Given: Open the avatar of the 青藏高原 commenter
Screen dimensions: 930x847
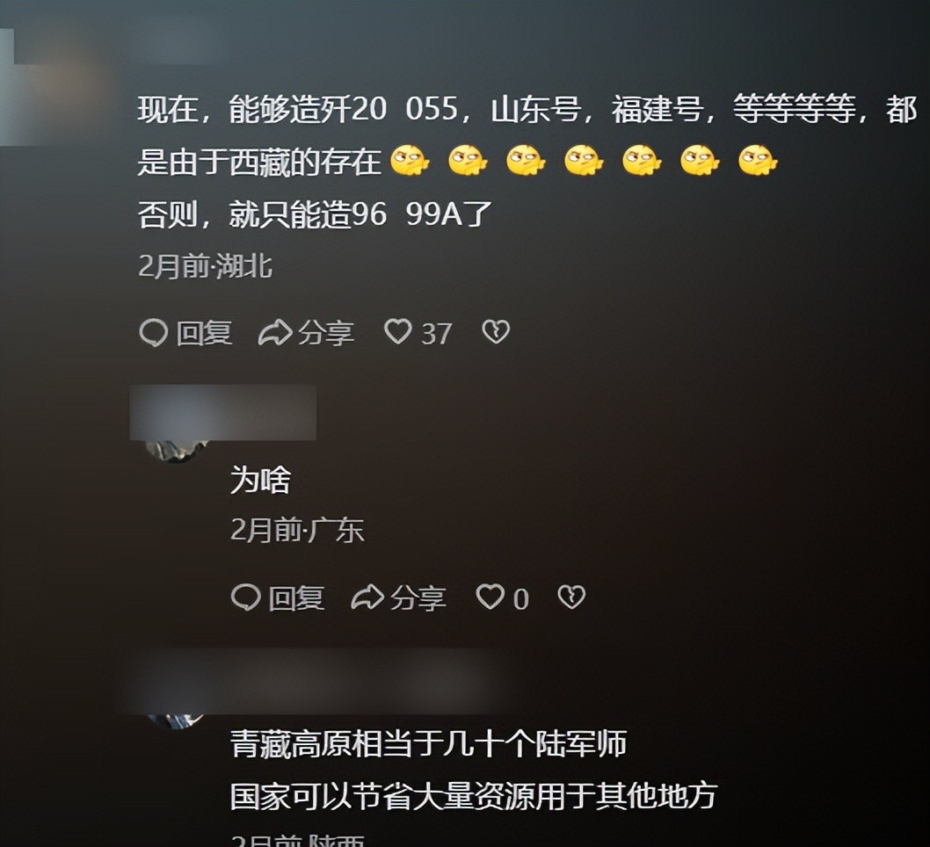Looking at the screenshot, I should [x=176, y=721].
